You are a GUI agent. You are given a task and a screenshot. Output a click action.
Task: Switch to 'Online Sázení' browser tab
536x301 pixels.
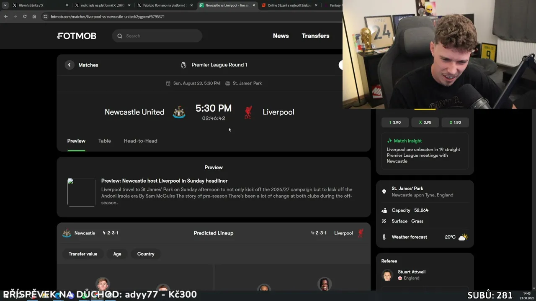(x=289, y=5)
